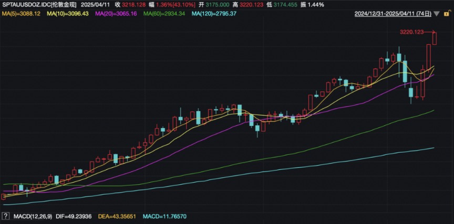Viewport: 454px width, 224px height.
Task: Click the opening price 3175.000
Action: coord(218,5)
